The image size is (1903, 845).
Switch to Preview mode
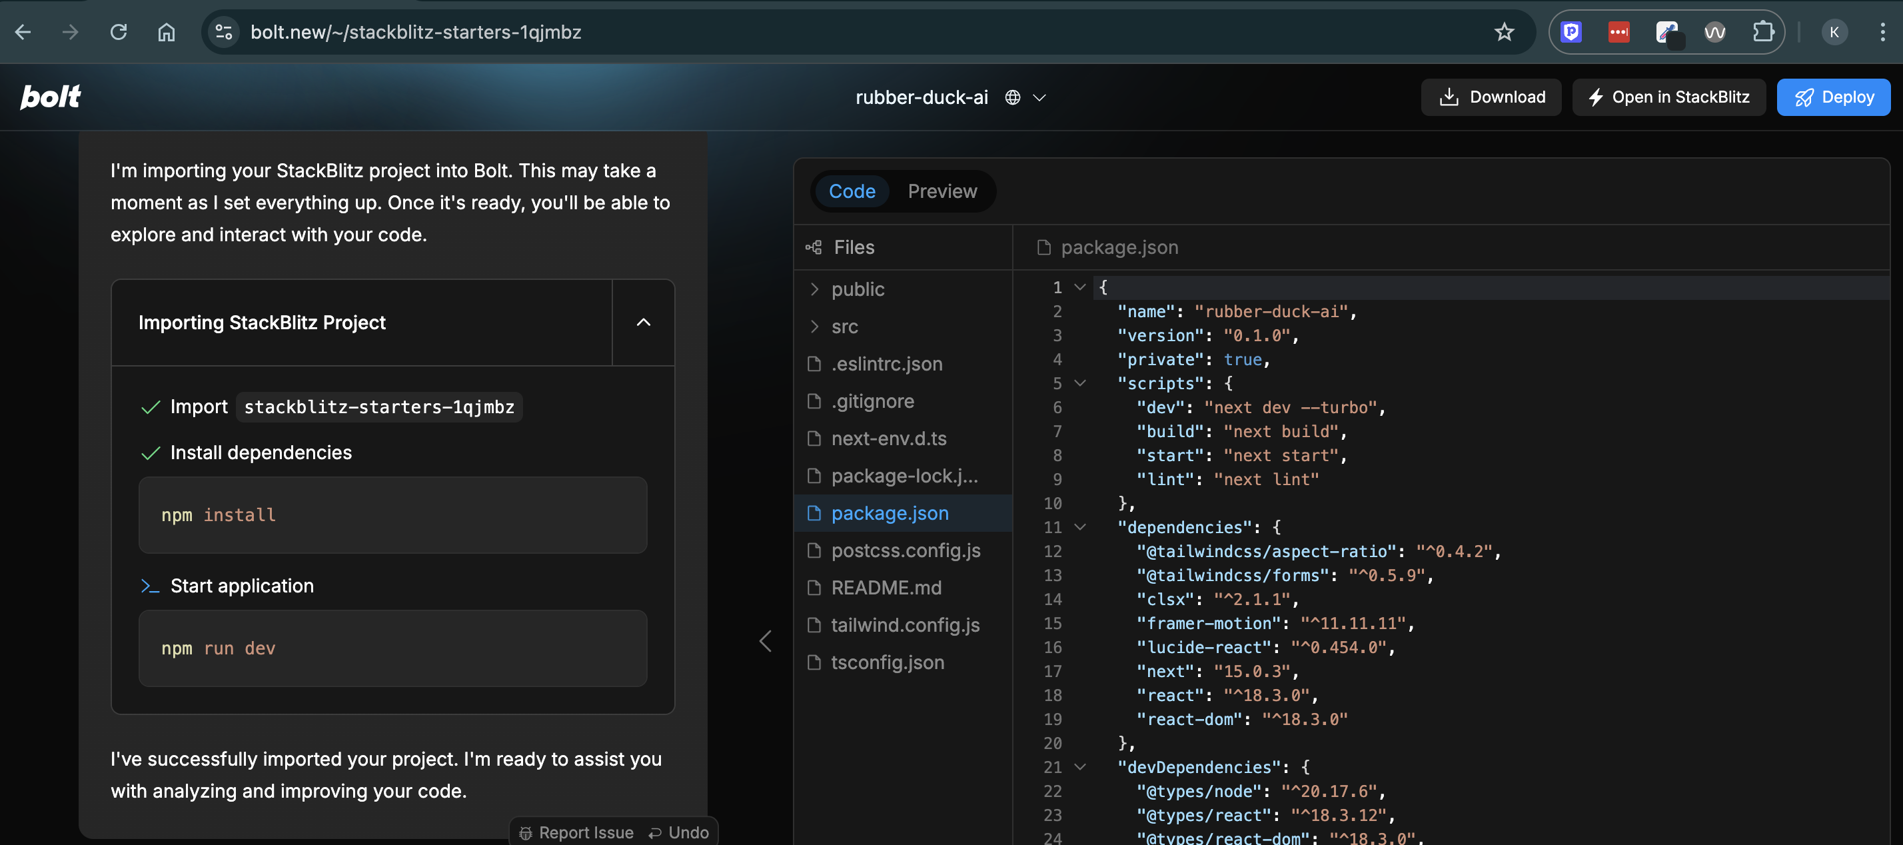942,191
